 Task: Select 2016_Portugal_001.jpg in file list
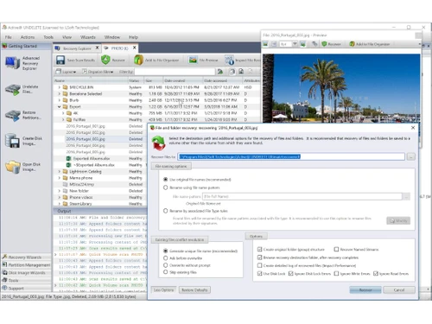[x=86, y=126]
